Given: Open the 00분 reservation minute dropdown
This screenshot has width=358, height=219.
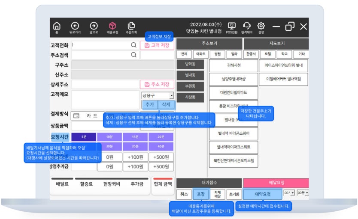Looking at the screenshot, I should point(306,193).
